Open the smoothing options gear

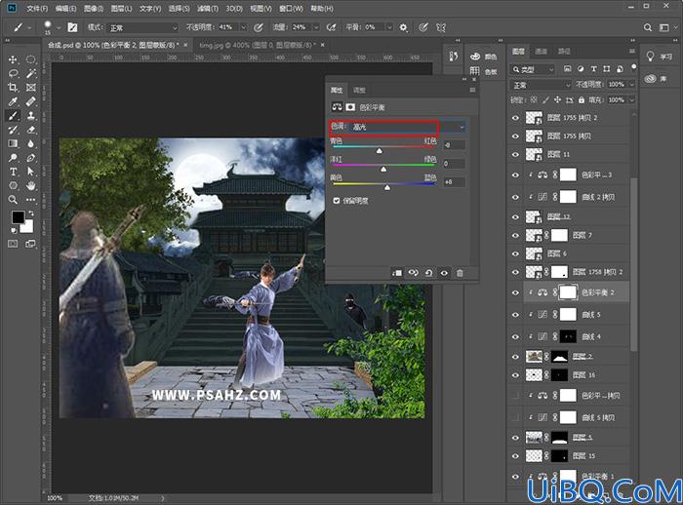pos(403,27)
